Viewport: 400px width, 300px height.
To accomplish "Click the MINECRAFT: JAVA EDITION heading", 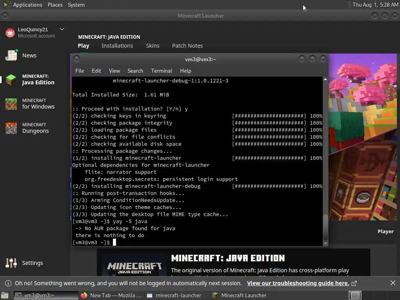I will [228, 258].
